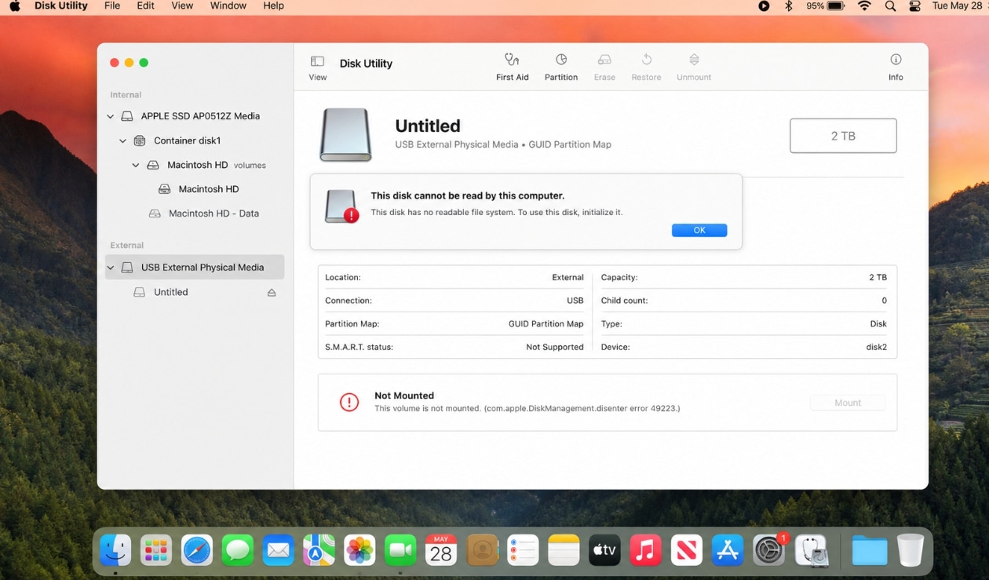Open the Apple menu
This screenshot has height=580, width=989.
pyautogui.click(x=14, y=6)
